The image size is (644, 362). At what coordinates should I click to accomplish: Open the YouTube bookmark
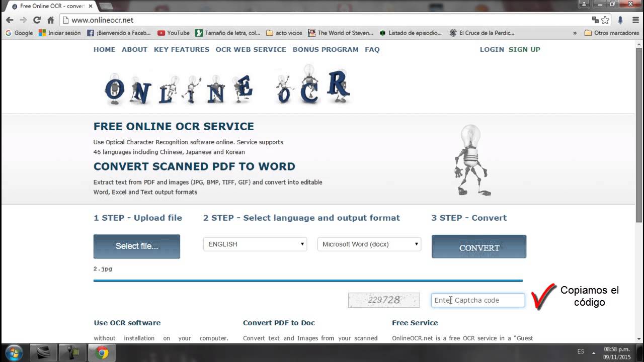173,33
